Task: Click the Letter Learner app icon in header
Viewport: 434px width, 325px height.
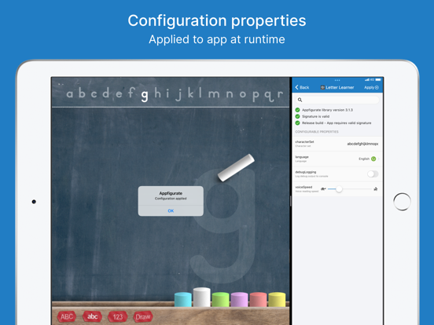Action: coord(322,87)
